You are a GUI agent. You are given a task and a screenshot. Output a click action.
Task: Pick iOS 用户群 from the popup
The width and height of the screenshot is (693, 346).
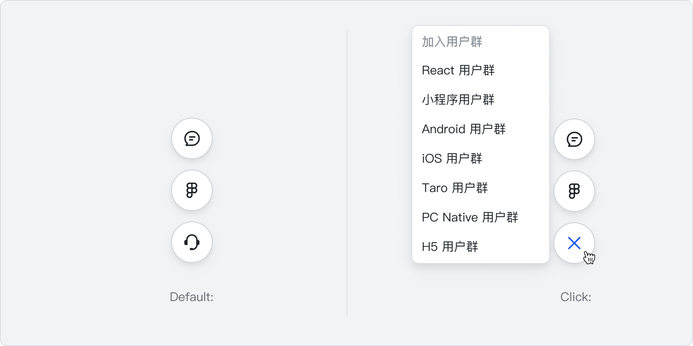[481, 158]
